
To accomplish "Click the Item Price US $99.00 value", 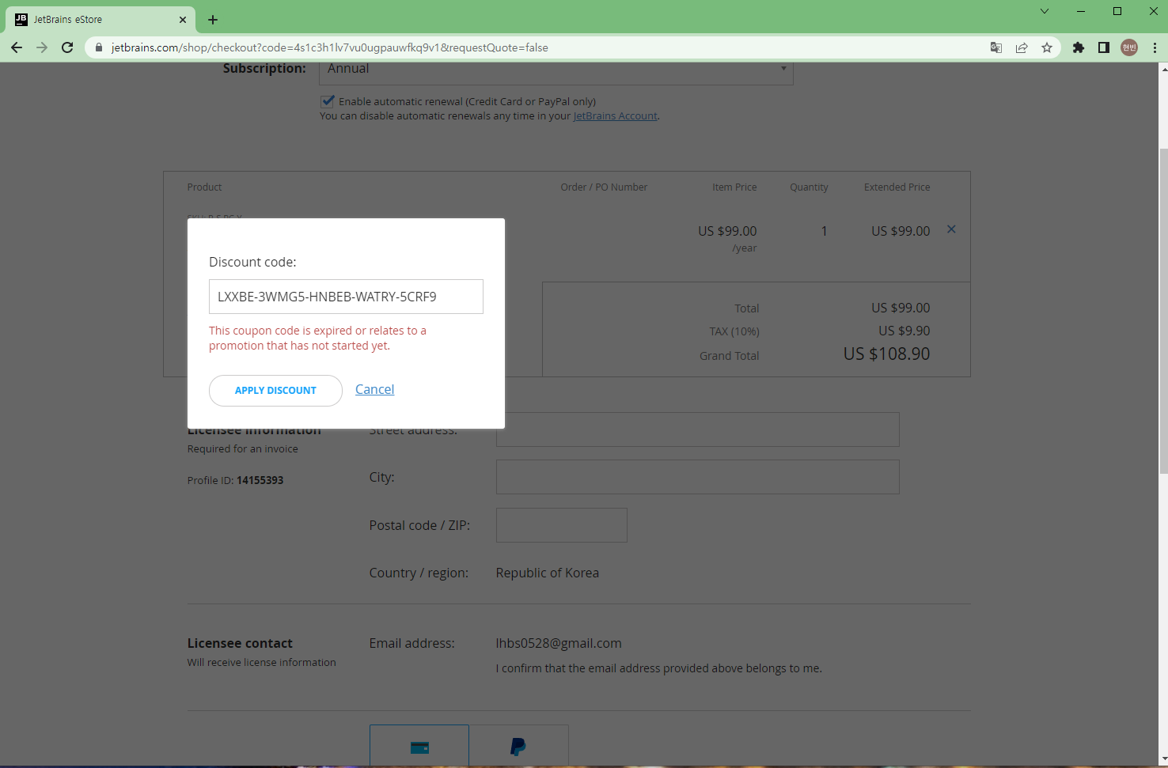I will point(727,231).
